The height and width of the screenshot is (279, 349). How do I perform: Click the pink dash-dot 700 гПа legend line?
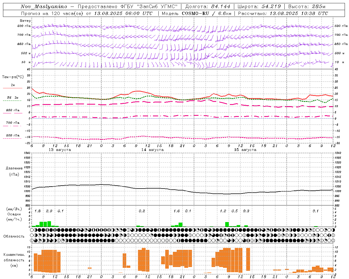pyautogui.click(x=12, y=126)
